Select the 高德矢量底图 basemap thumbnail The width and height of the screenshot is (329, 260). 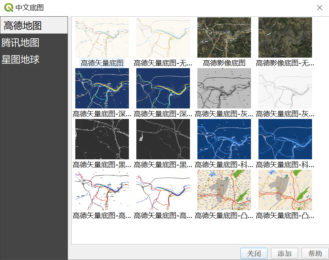click(102, 38)
